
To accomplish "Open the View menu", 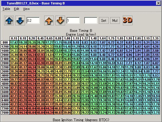I will tap(26, 9).
